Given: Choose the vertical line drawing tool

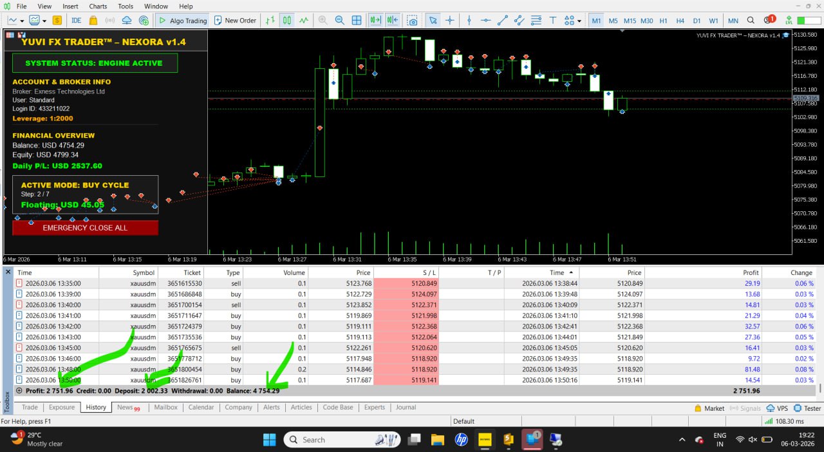Looking at the screenshot, I should point(469,21).
